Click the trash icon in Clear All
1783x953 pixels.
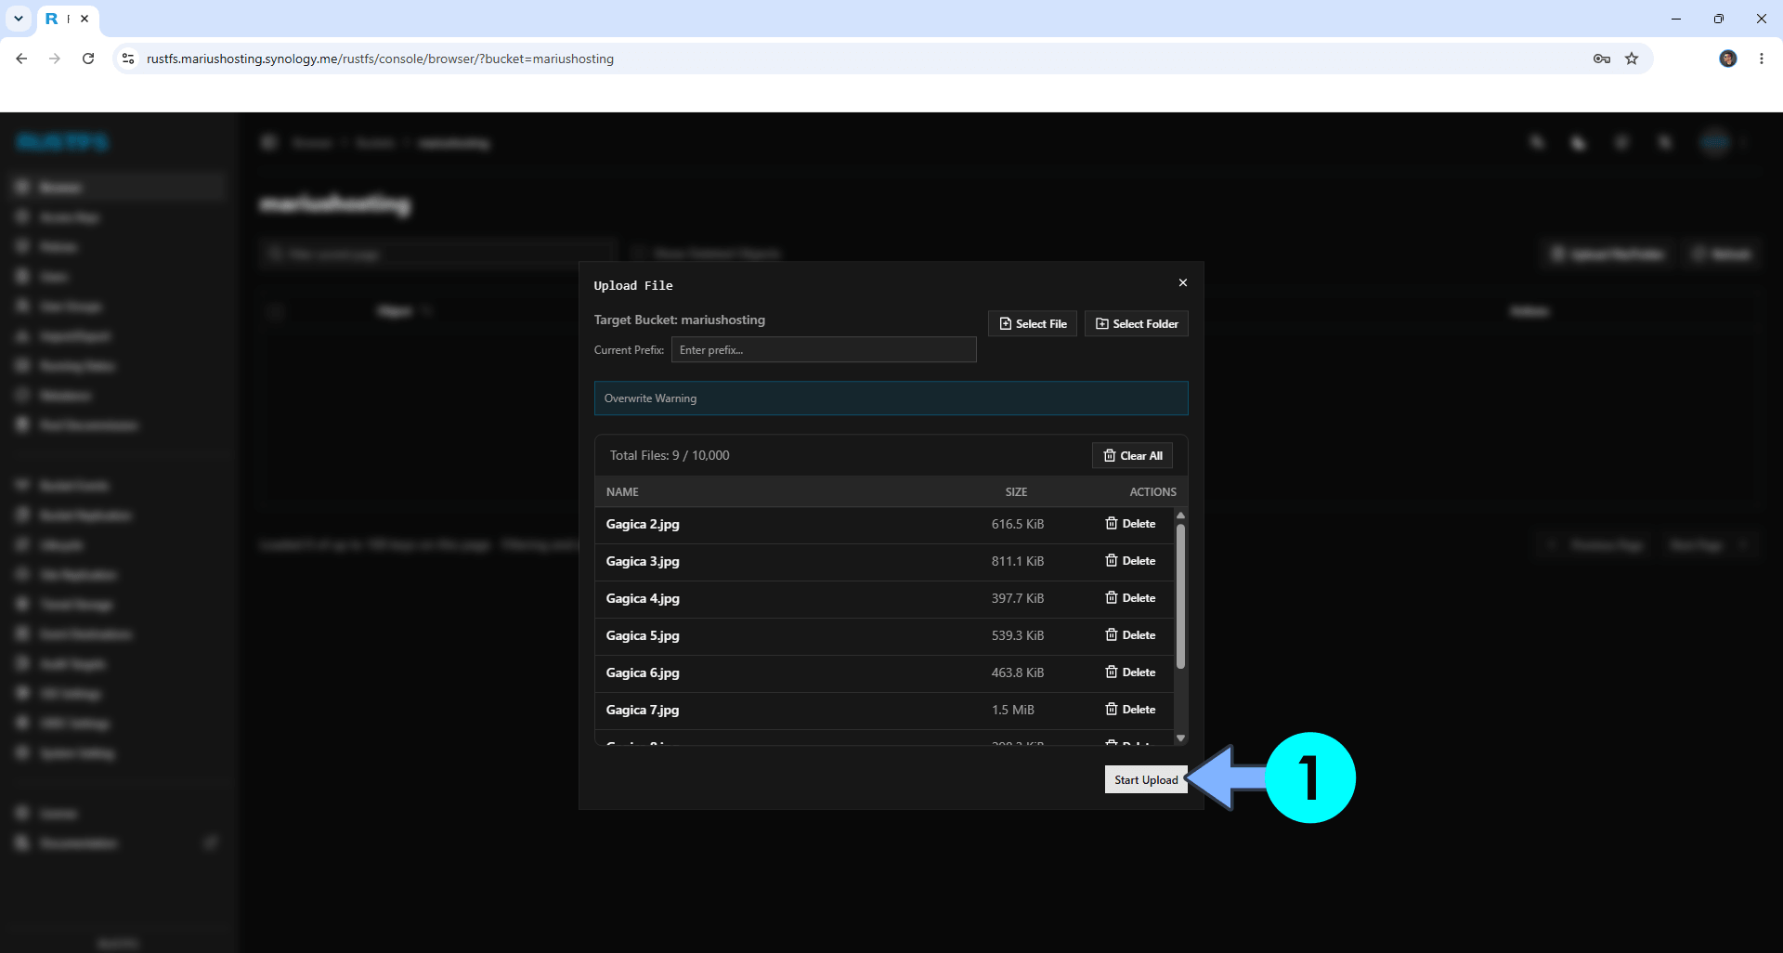(x=1109, y=455)
